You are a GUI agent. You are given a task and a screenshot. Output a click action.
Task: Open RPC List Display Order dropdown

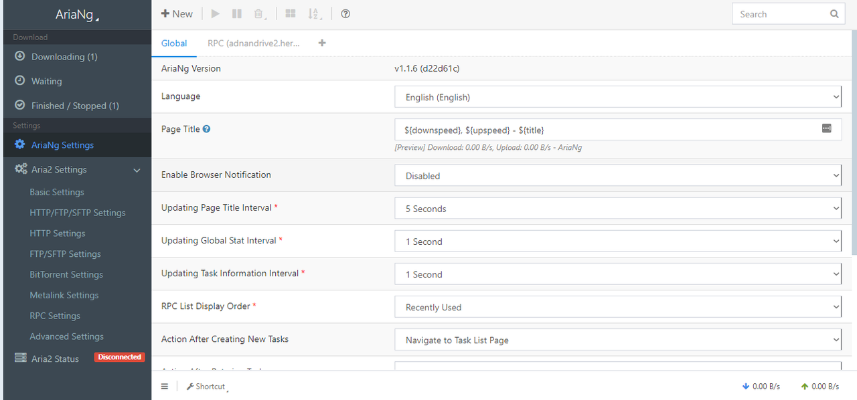(617, 307)
